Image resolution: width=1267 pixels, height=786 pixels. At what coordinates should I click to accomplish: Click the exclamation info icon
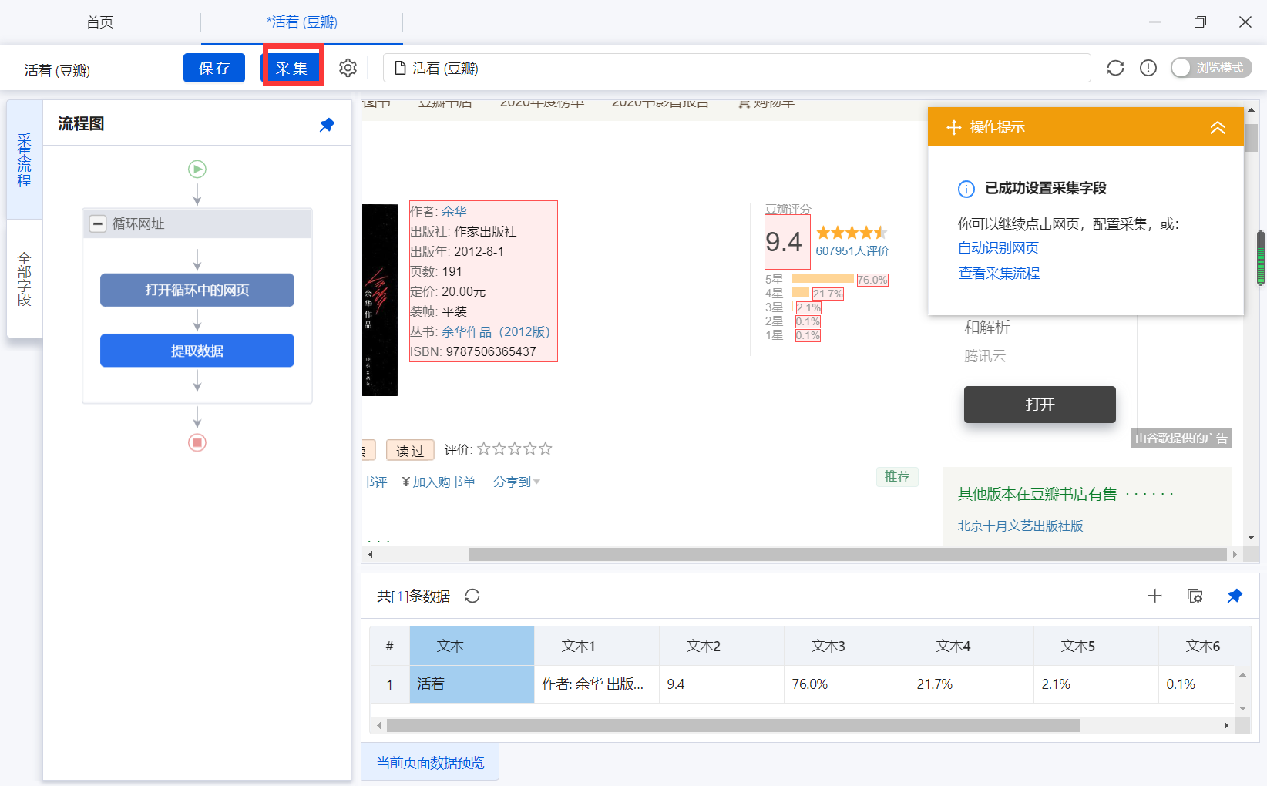pyautogui.click(x=1148, y=68)
